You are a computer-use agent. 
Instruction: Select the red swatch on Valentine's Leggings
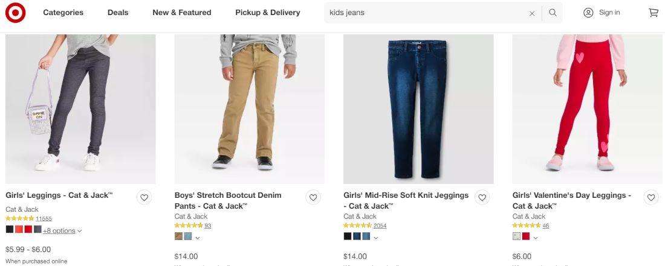coord(526,236)
